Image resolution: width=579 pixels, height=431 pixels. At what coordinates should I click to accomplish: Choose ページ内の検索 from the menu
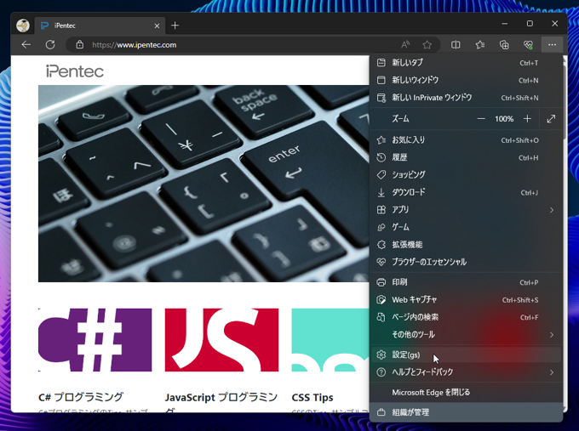point(466,317)
